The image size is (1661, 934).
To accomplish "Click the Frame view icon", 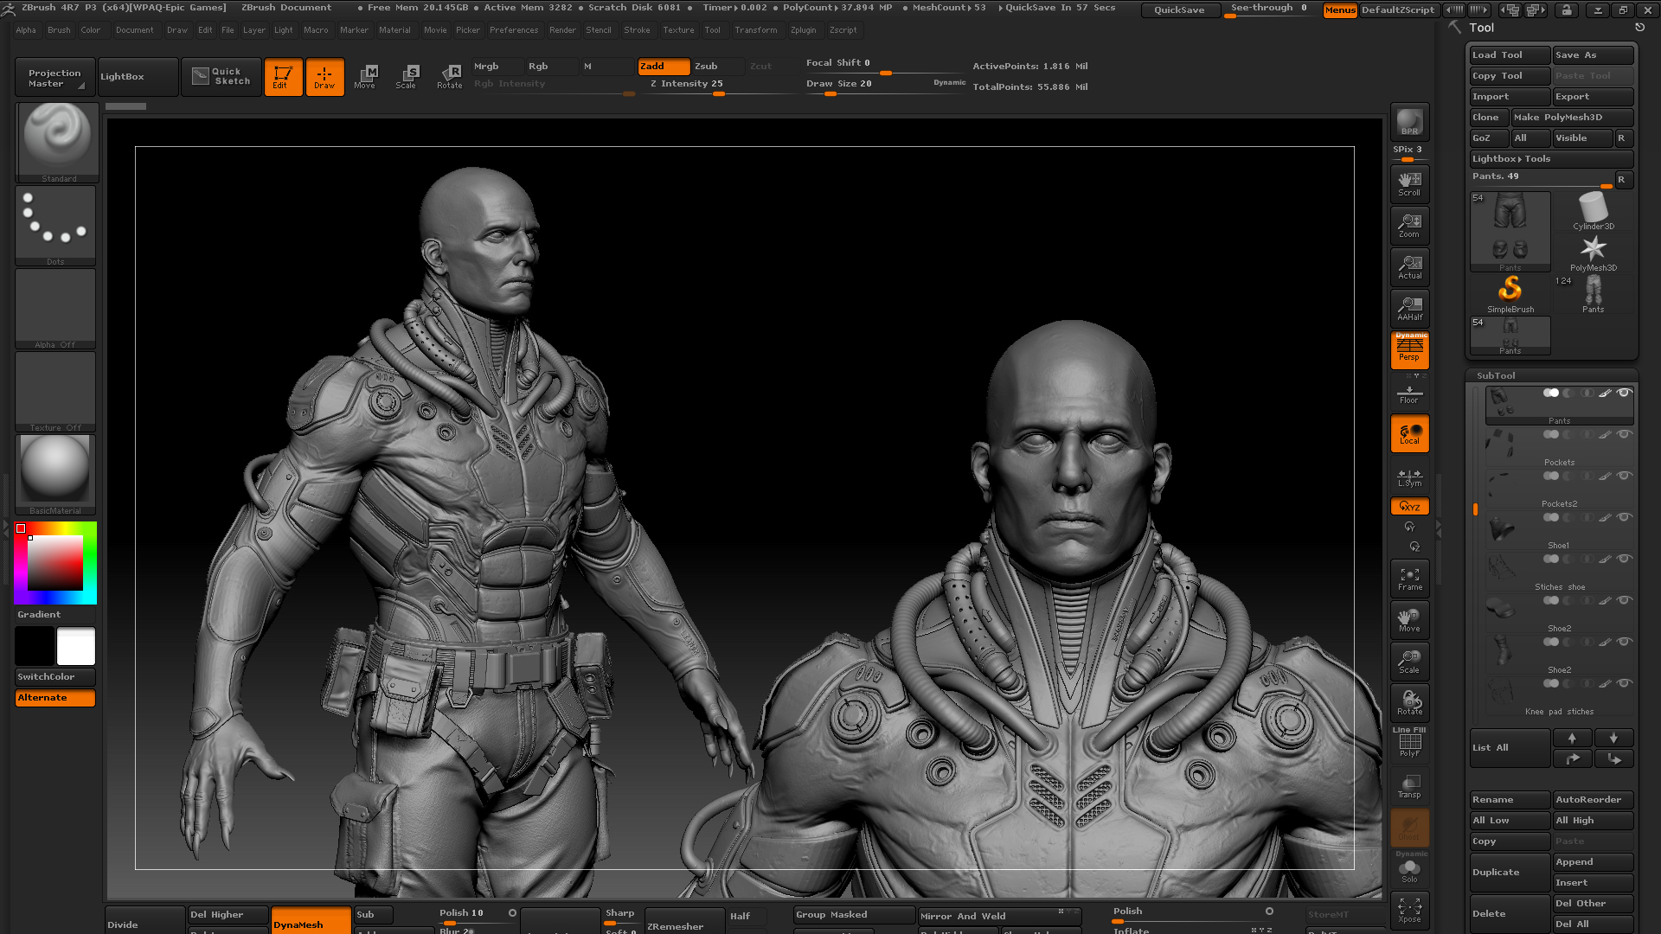I will point(1409,578).
